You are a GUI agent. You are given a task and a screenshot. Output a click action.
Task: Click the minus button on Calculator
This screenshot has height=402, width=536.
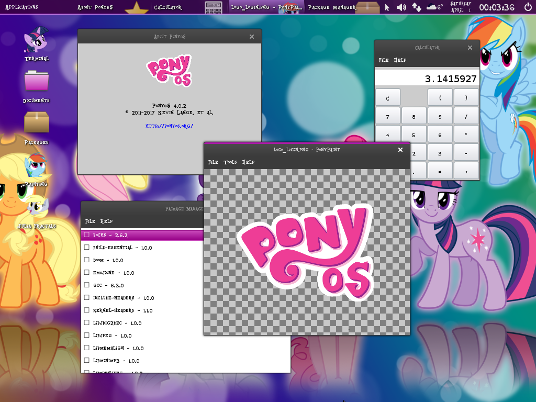tap(466, 153)
